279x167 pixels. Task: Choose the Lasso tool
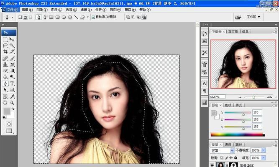(5, 45)
